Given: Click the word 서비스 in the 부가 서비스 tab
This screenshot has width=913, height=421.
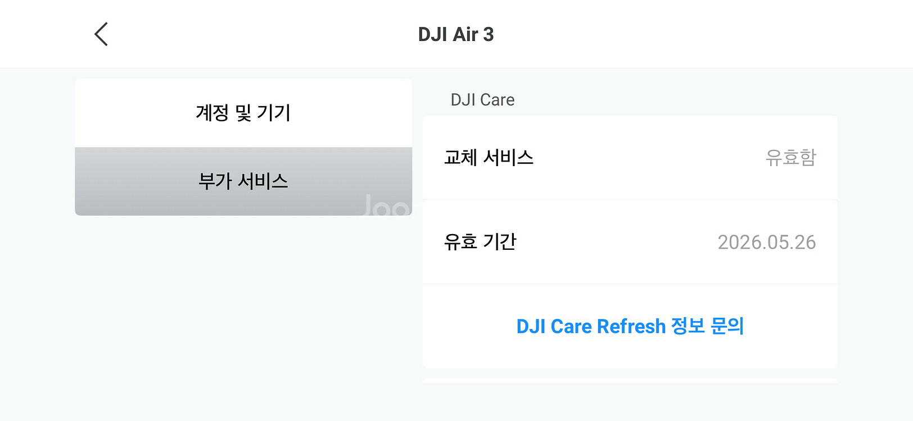Looking at the screenshot, I should pos(263,181).
